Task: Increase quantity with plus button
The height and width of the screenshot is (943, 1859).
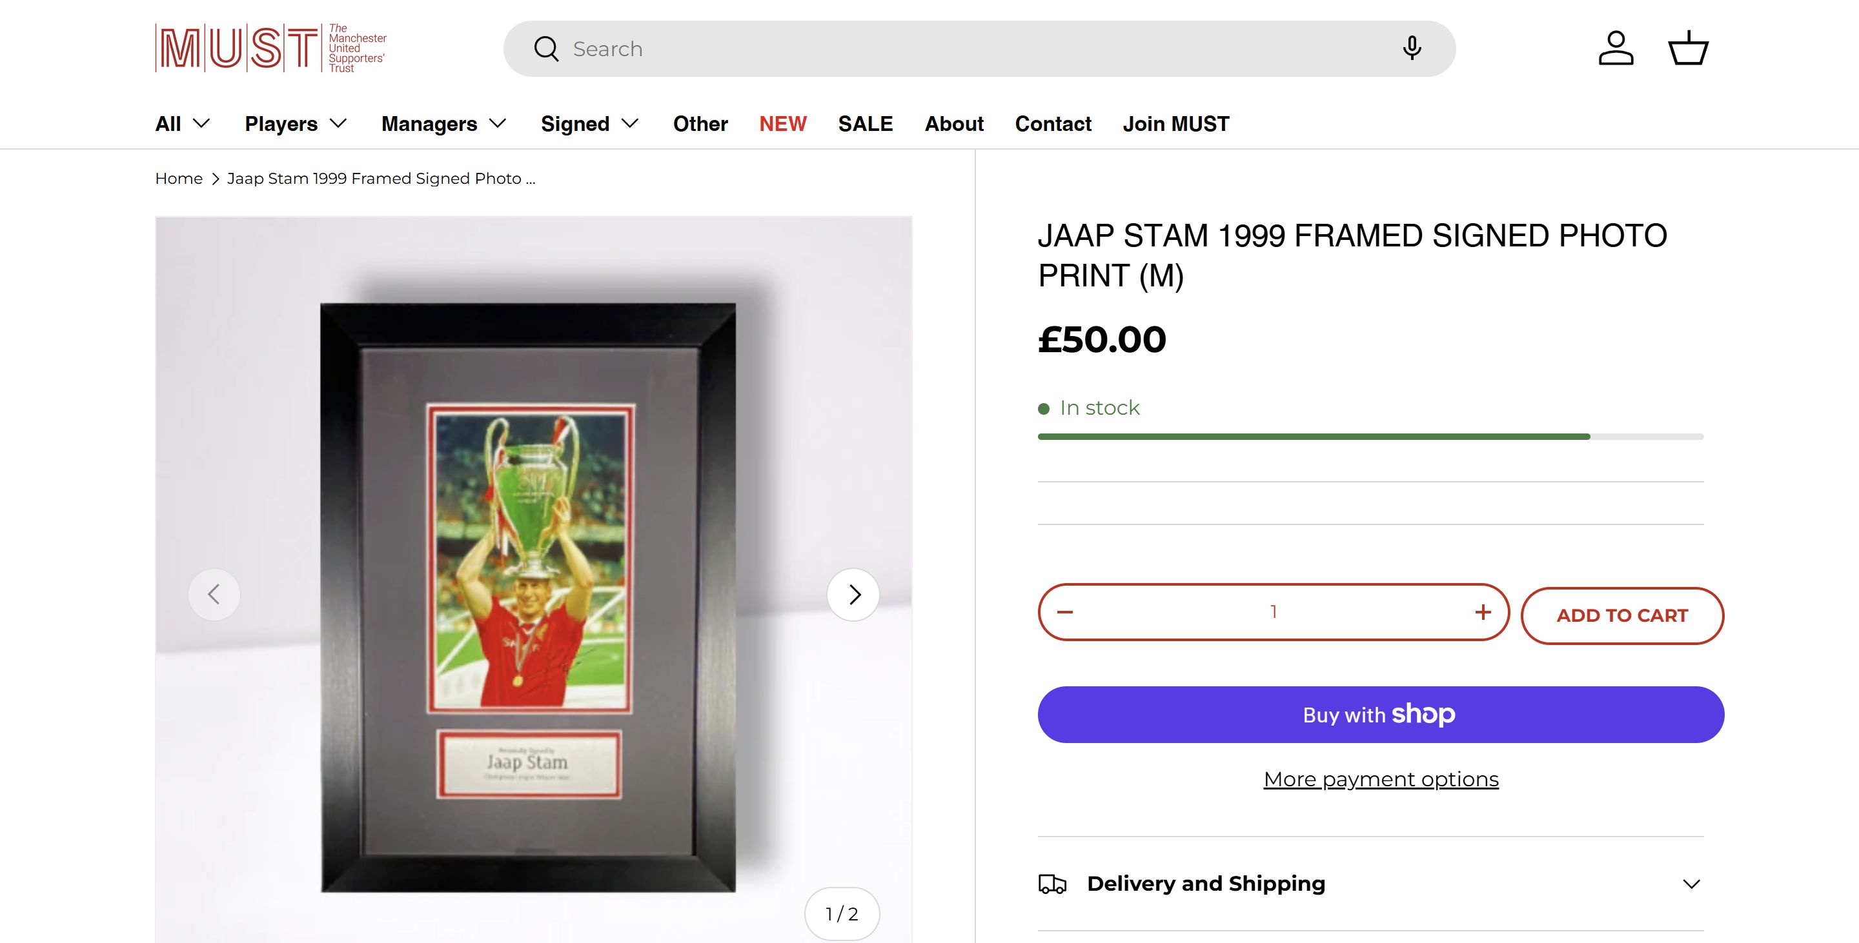Action: click(1482, 612)
